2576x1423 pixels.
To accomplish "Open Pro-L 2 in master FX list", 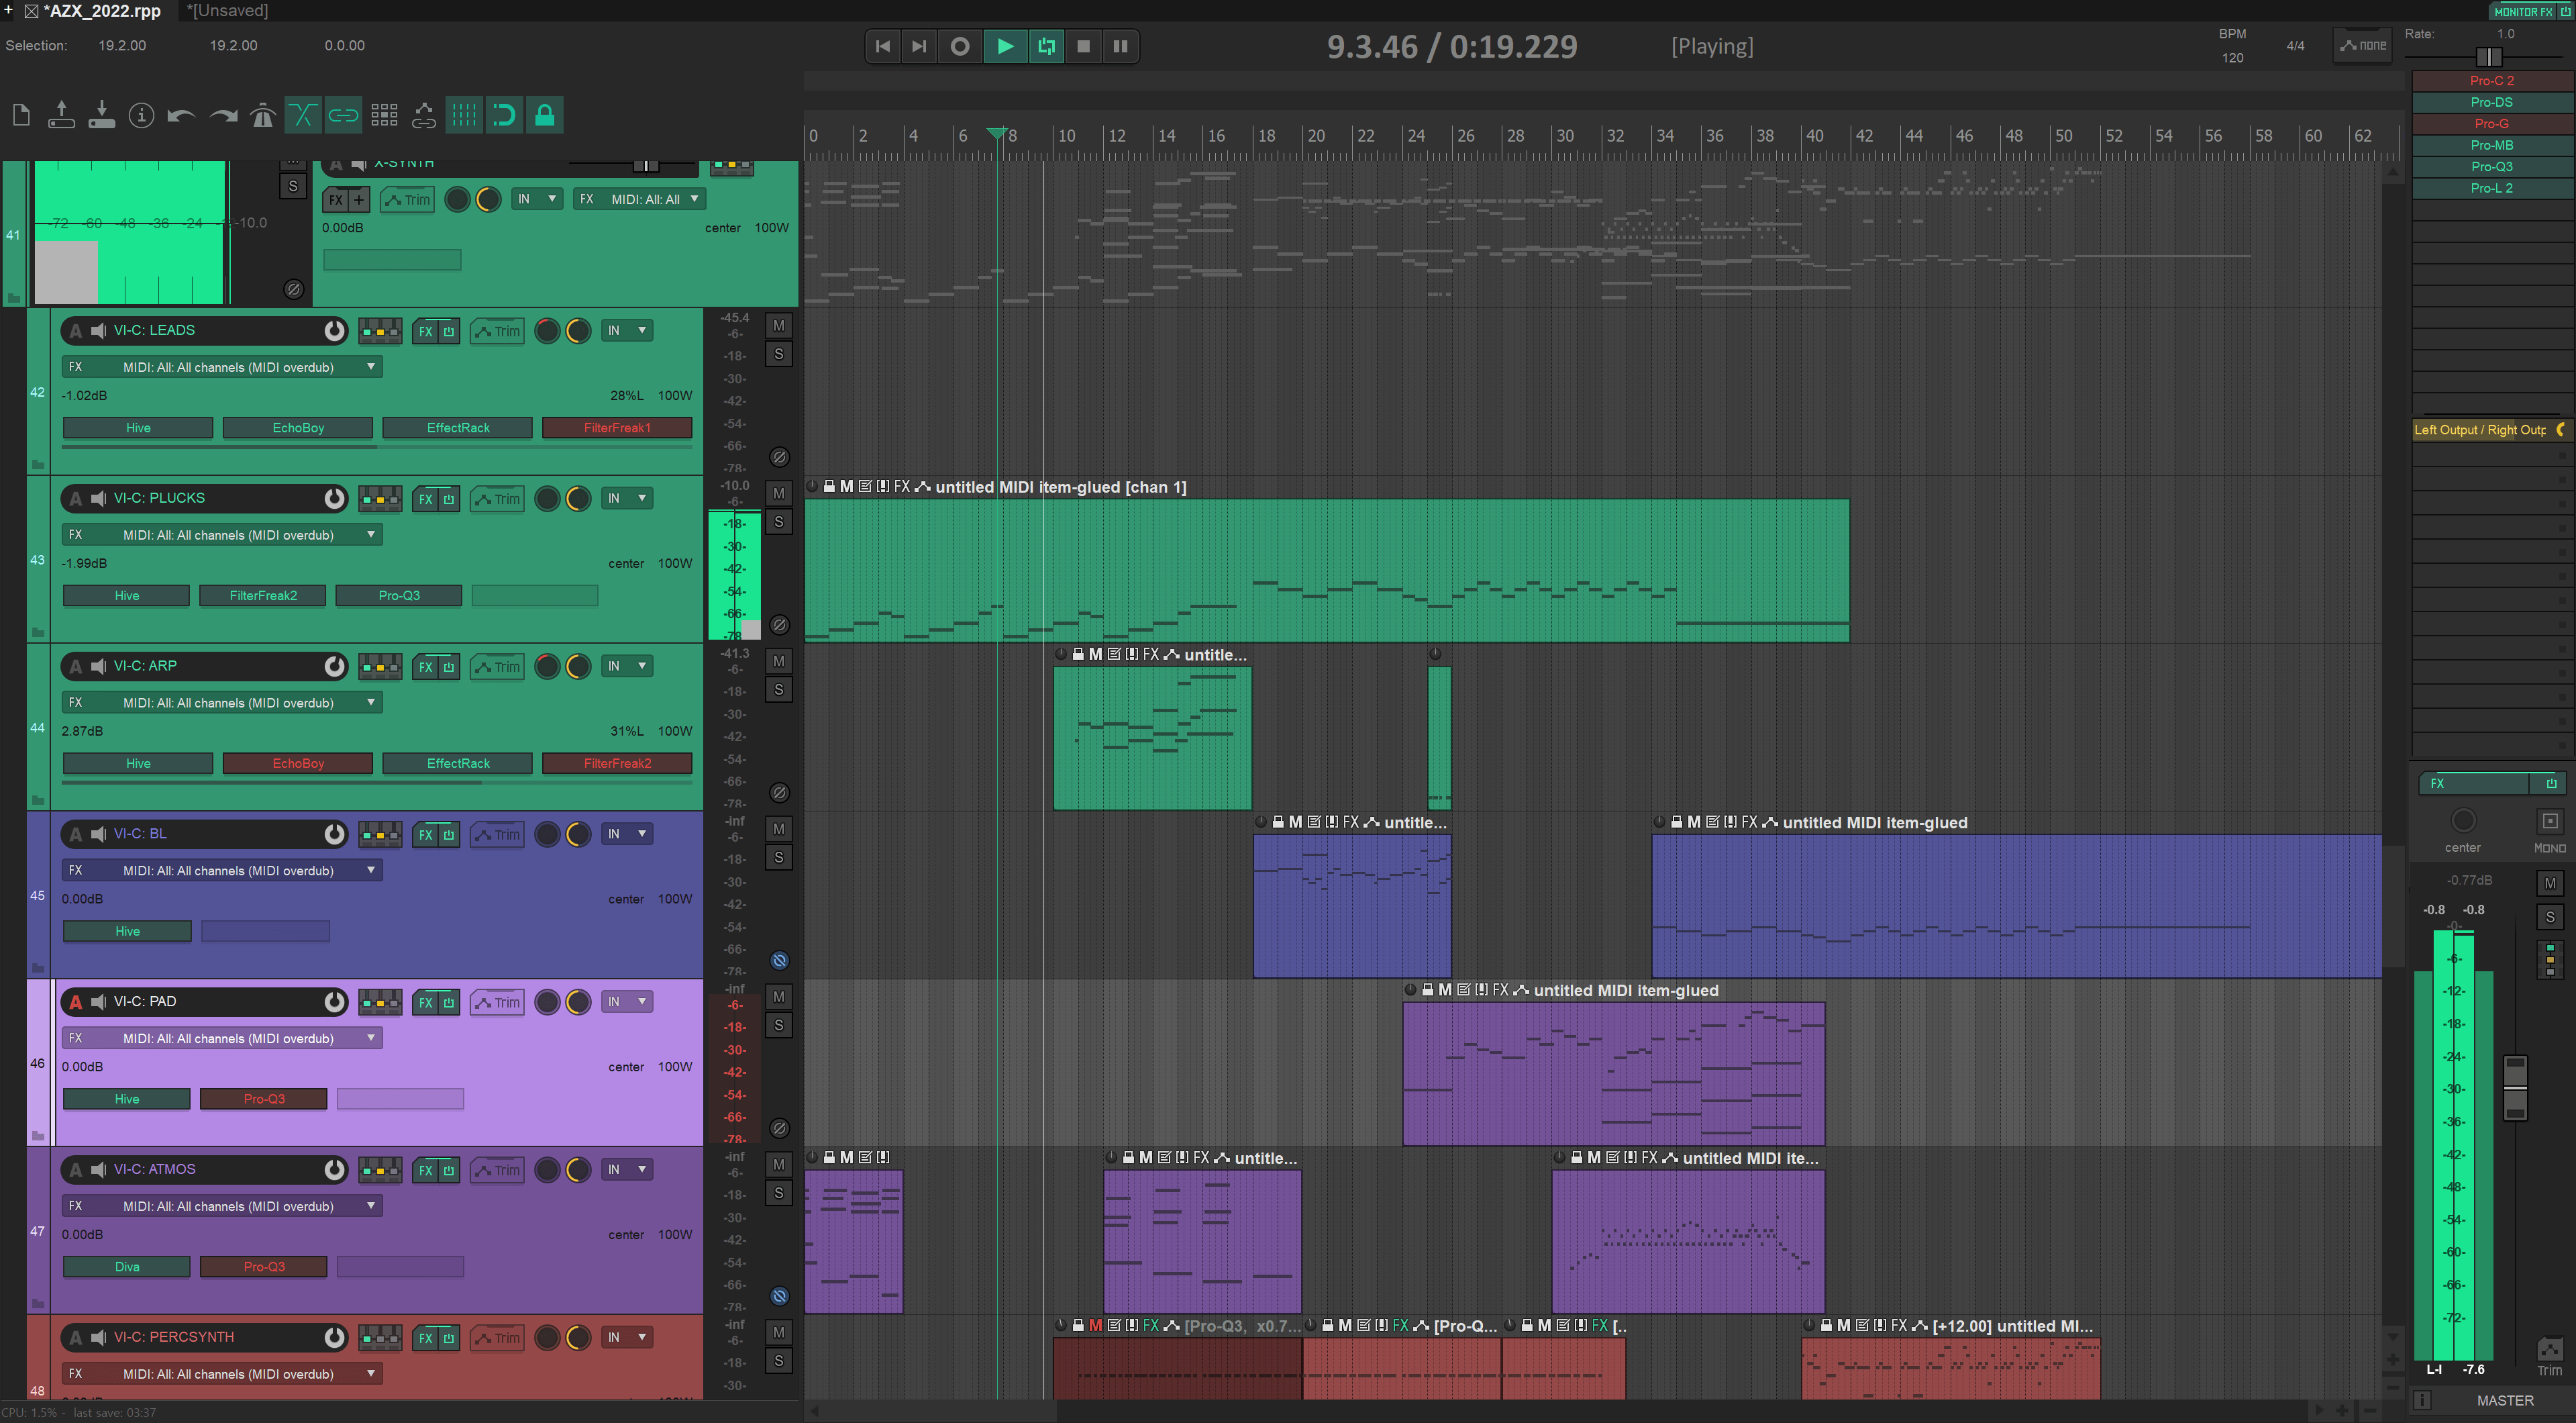I will click(x=2491, y=188).
